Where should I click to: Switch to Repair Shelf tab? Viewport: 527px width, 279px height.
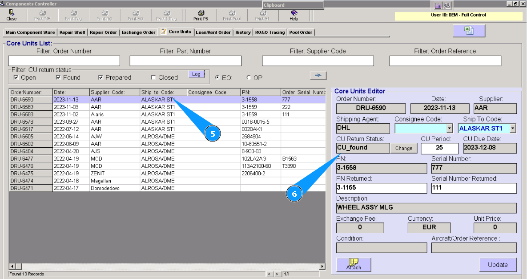tap(72, 32)
